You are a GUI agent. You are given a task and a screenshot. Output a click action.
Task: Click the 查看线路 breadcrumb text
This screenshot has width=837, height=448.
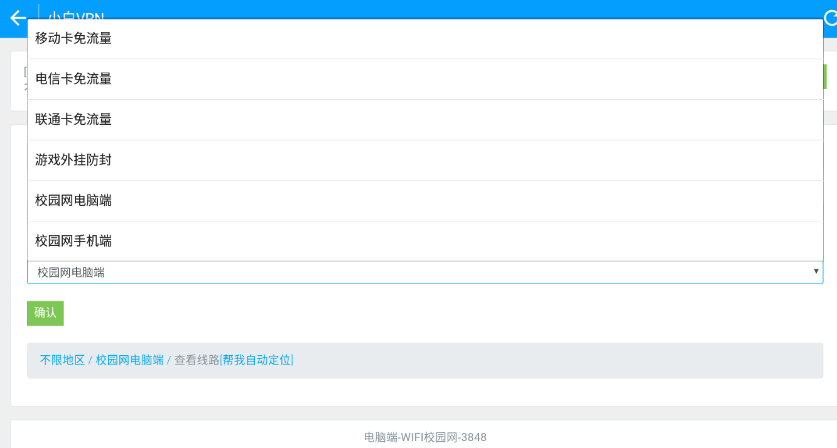[197, 360]
